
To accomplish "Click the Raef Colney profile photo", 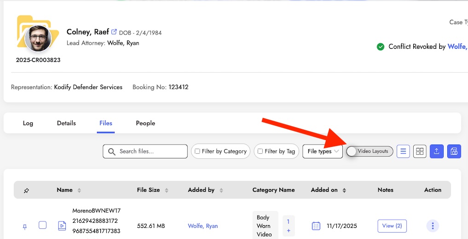I will pyautogui.click(x=38, y=39).
